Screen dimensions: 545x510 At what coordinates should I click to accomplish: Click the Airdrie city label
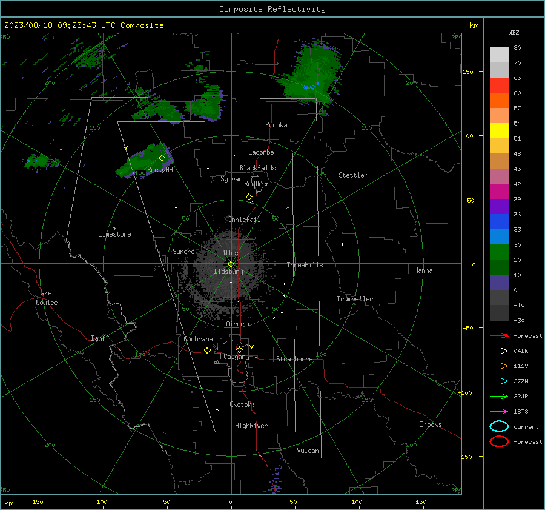pos(239,324)
